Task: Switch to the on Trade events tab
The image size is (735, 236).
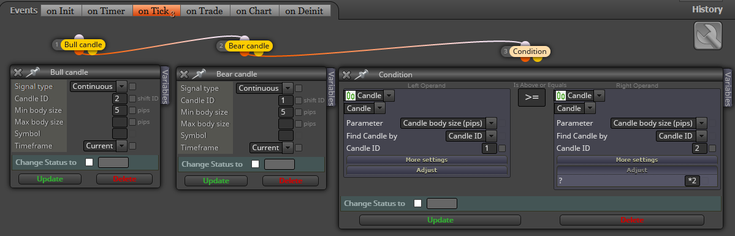Action: [x=205, y=11]
